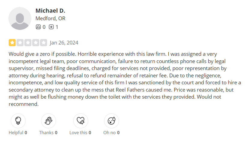The width and height of the screenshot is (248, 142).
Task: Click the friends count icon by 0
Action: click(38, 27)
